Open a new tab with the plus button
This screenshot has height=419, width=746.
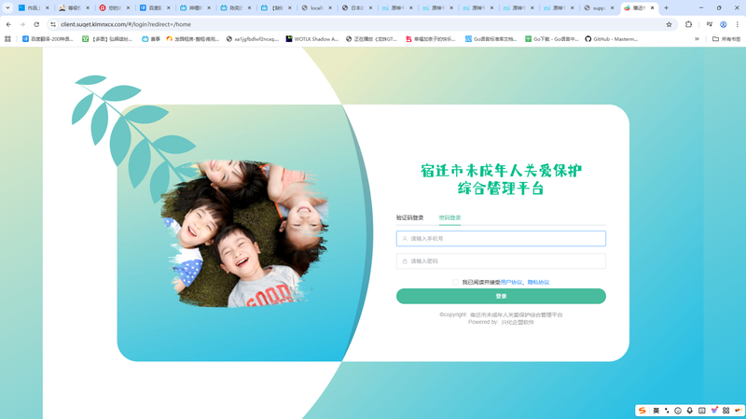point(666,7)
